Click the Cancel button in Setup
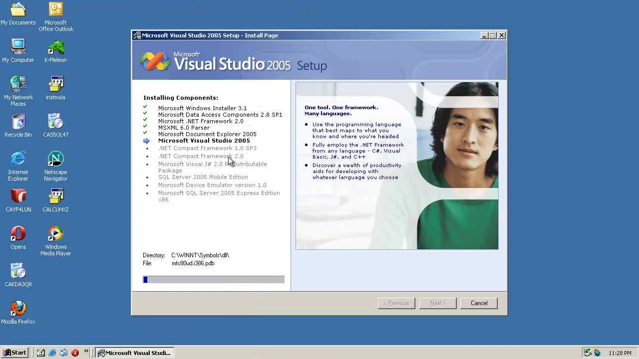The width and height of the screenshot is (639, 359). click(x=479, y=303)
